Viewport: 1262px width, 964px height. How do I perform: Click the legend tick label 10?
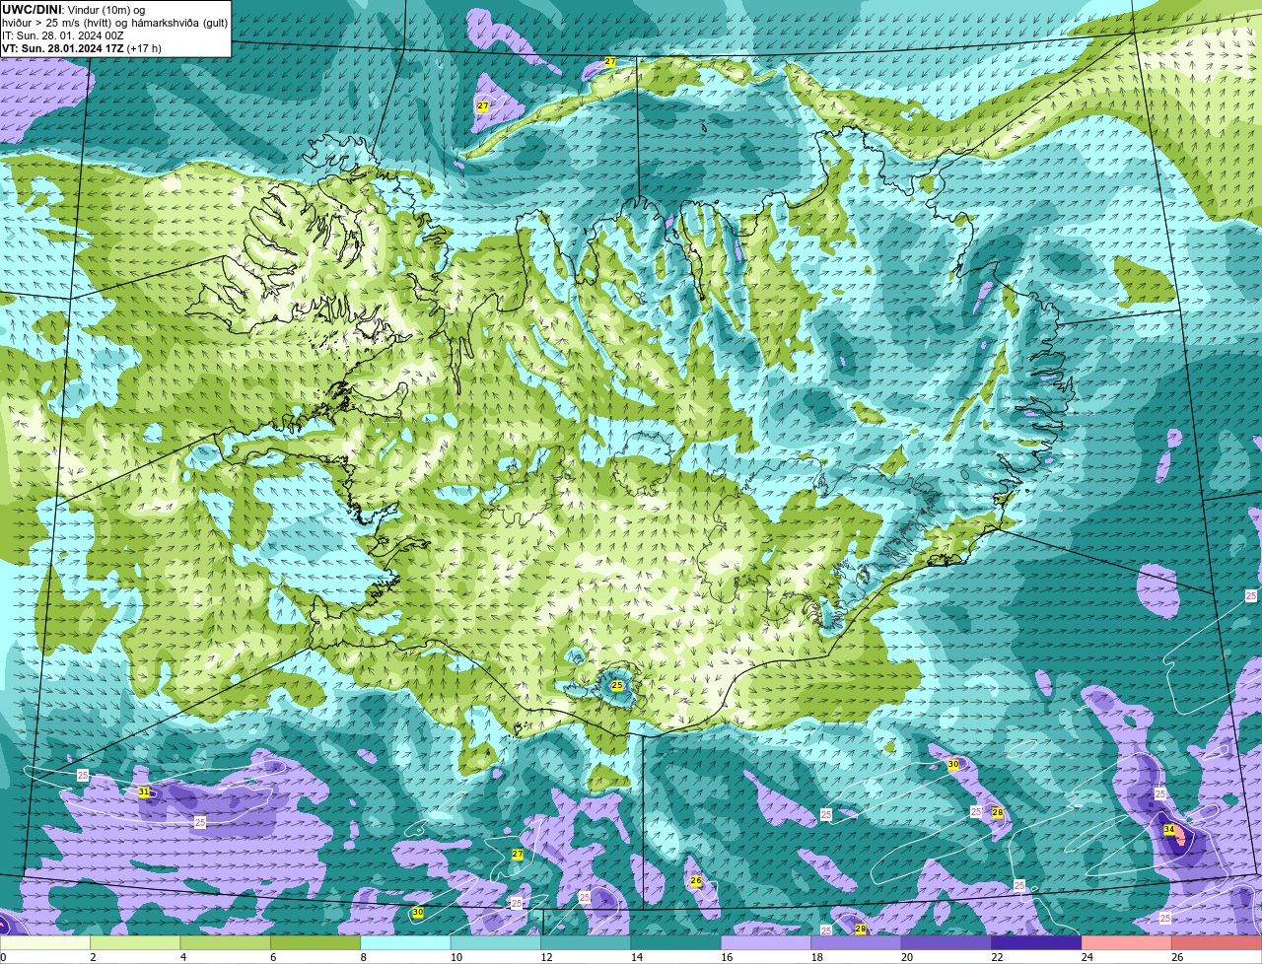point(456,957)
